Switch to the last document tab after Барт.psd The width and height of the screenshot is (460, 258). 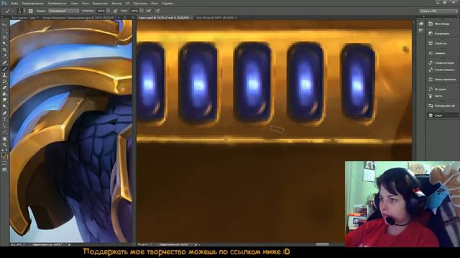coord(216,18)
